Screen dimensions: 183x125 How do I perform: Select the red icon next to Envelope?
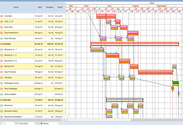[2, 44]
